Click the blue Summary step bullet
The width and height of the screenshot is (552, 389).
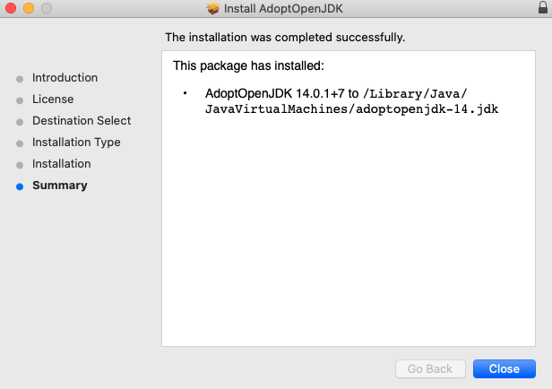pyautogui.click(x=19, y=186)
